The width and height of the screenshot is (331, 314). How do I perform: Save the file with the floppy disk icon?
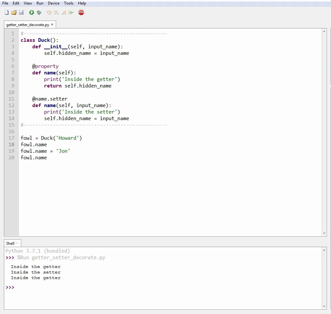[21, 12]
